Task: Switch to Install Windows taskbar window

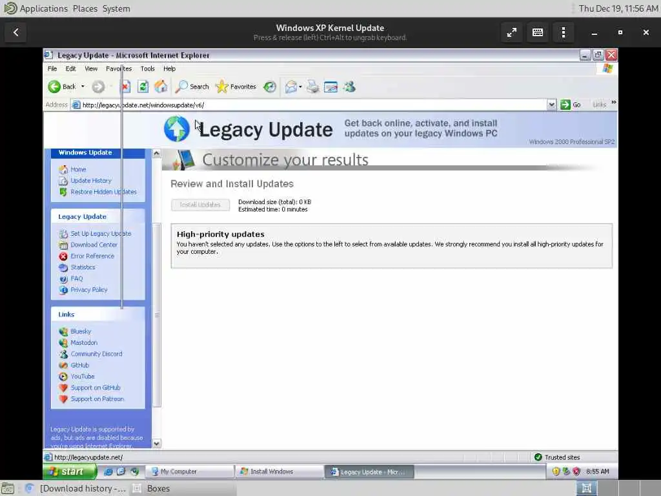Action: (x=280, y=471)
